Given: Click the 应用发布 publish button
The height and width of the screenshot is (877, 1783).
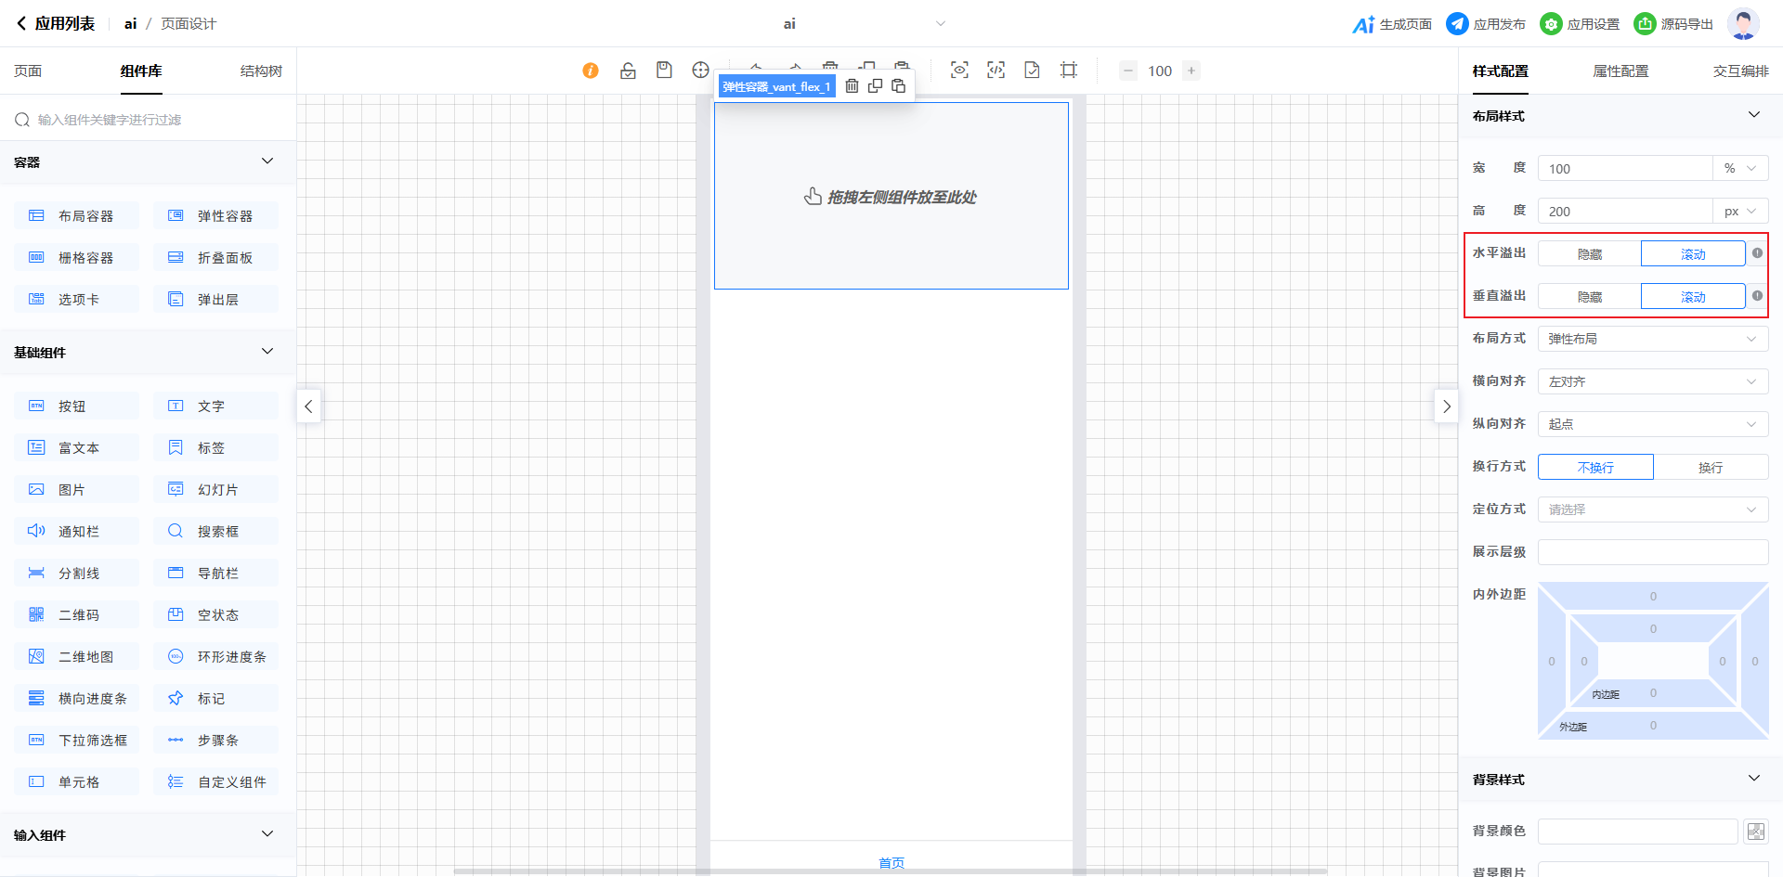Looking at the screenshot, I should [1486, 24].
